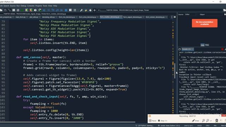The image size is (226, 127).
Task: Open Preferences with the wrench icon
Action: 81,10
